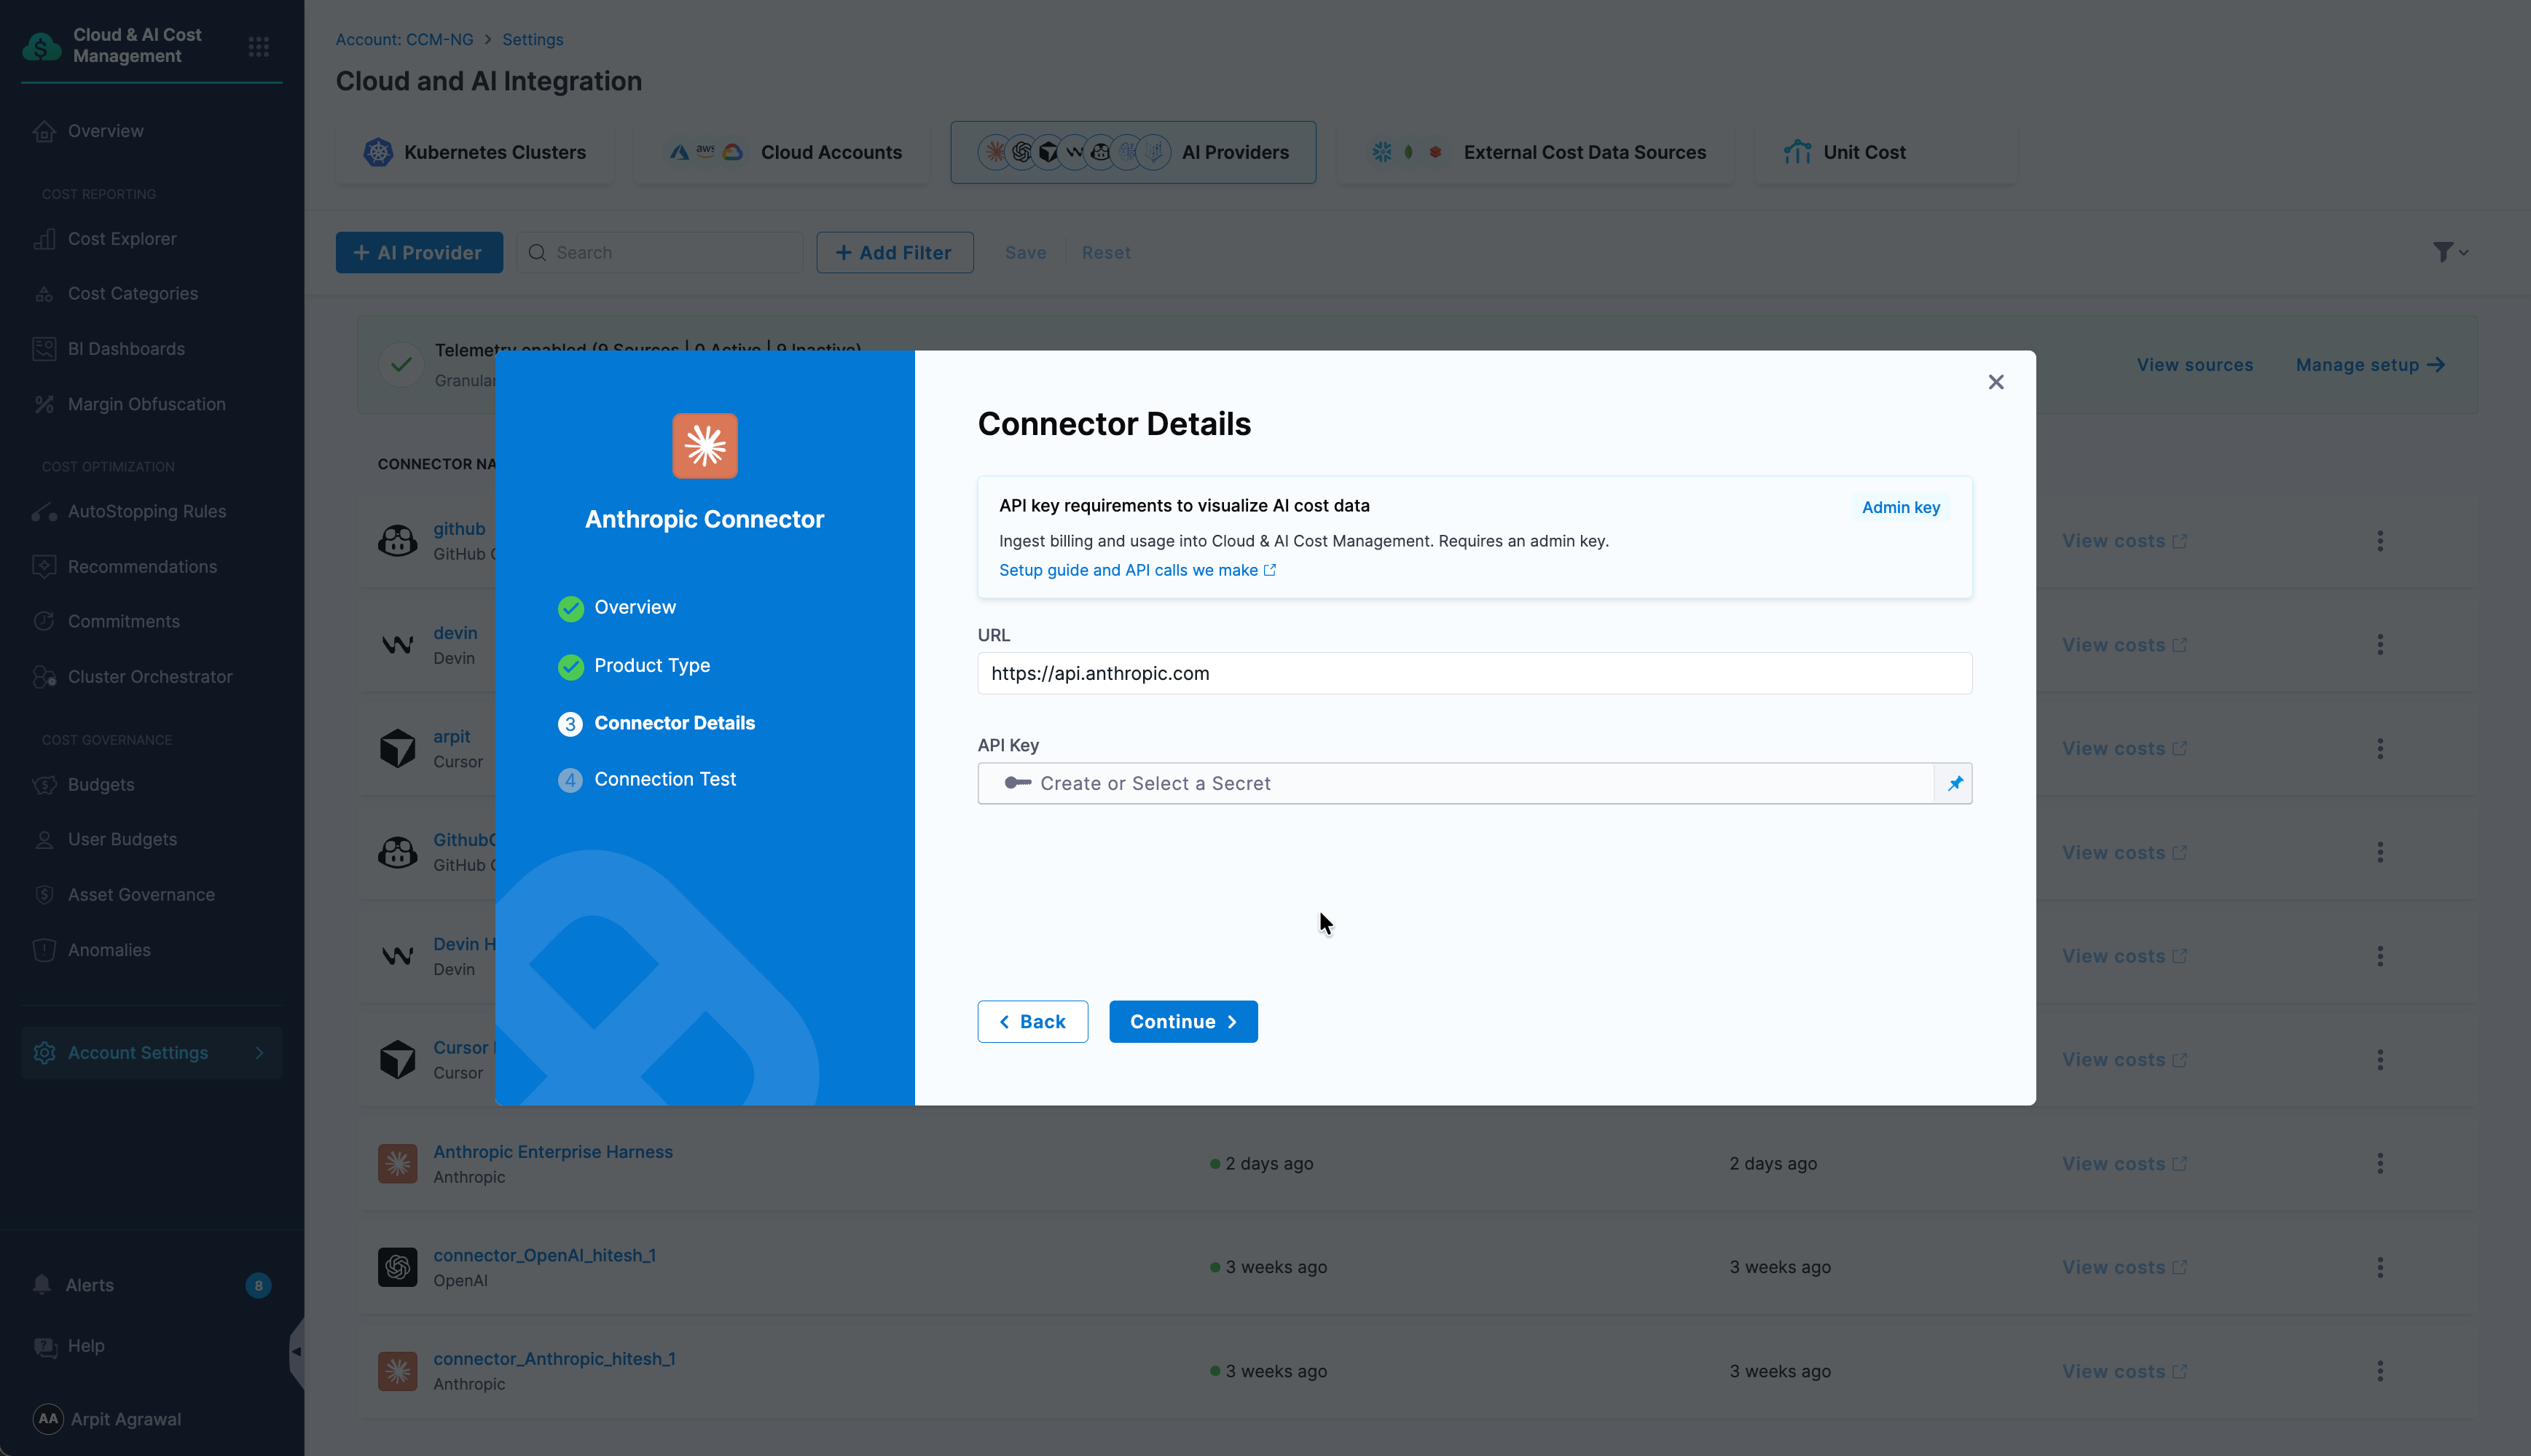The image size is (2531, 1456).
Task: Open Setup guide and API calls link
Action: (x=1137, y=570)
